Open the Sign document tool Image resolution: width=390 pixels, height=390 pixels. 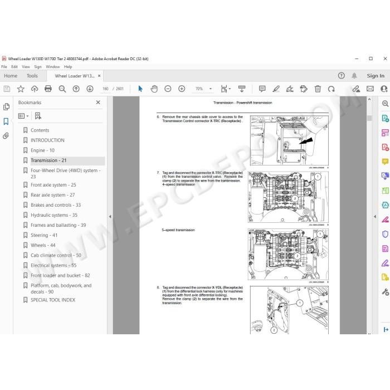290,89
